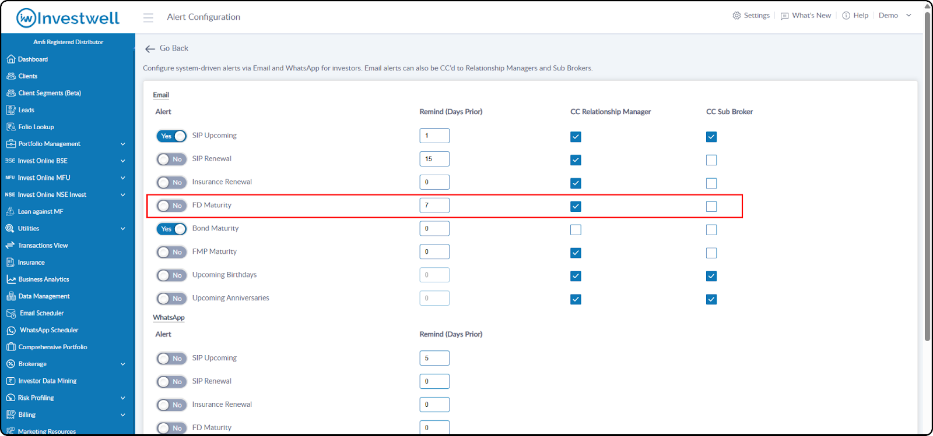Click the Transactions View arrows icon

coord(10,245)
